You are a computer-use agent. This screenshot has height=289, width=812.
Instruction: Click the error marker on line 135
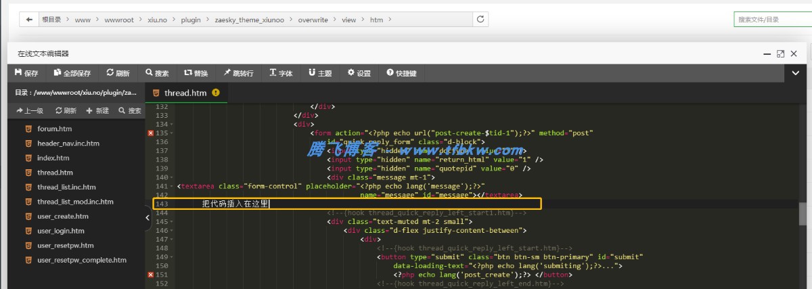[150, 133]
